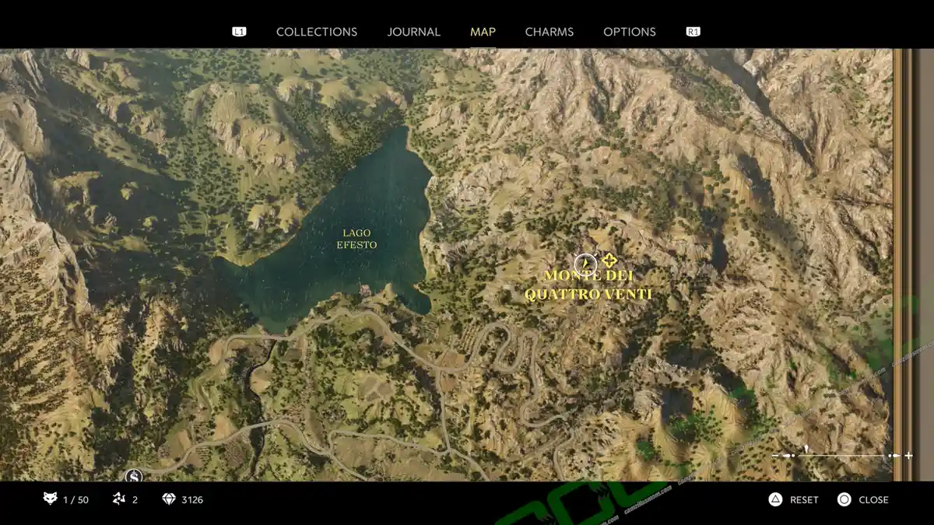Viewport: 934px width, 525px height.
Task: Click the dollar sign map marker
Action: 134,475
